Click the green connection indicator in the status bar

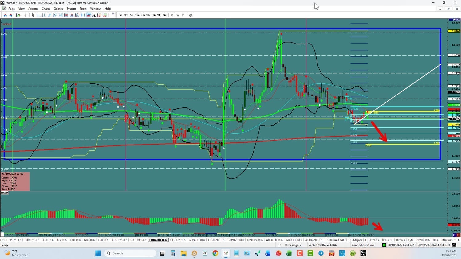(384, 245)
